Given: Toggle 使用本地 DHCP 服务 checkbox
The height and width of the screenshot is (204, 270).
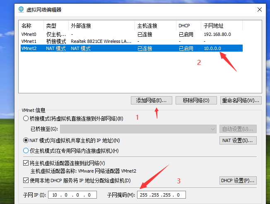Looking at the screenshot, I should 26,180.
